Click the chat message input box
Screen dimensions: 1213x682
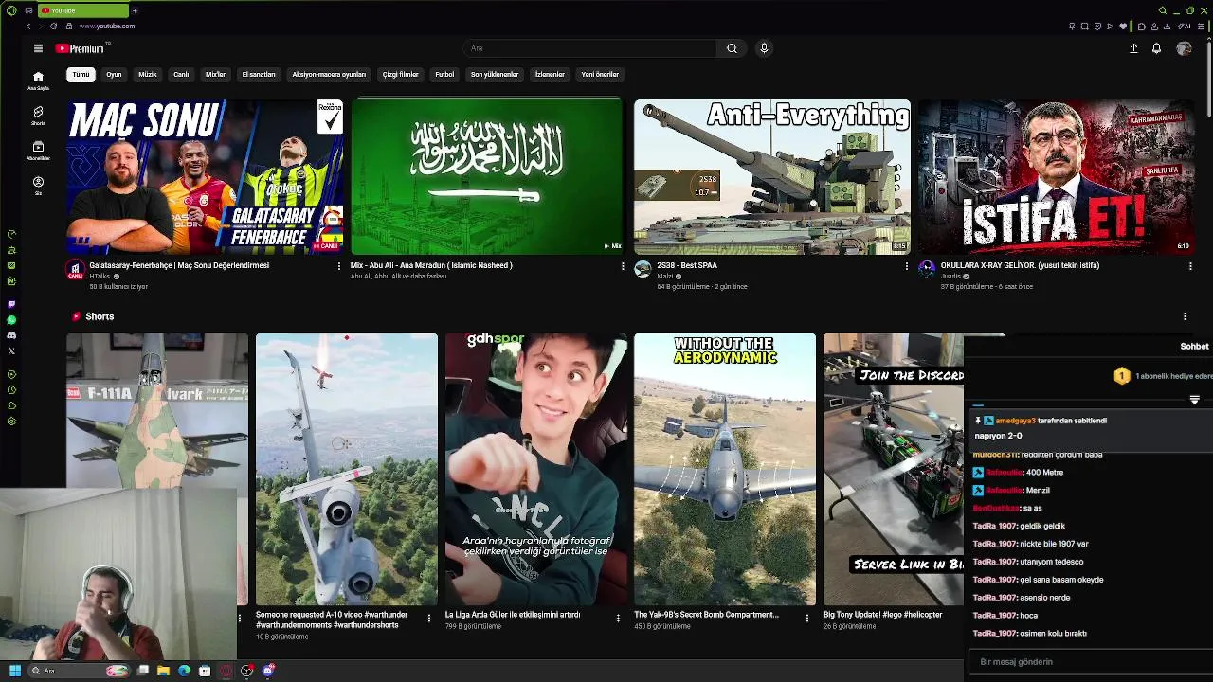pos(1090,662)
